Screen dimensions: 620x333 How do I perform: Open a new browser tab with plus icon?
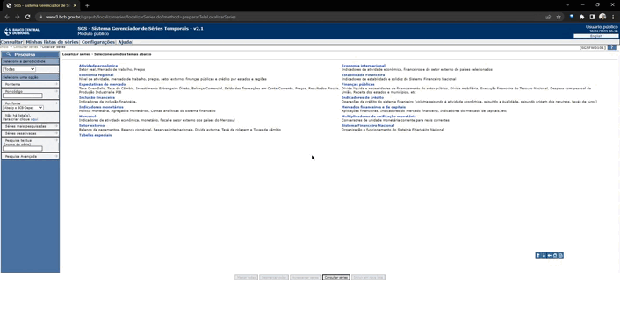click(87, 5)
